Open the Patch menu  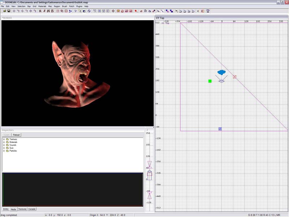[x=72, y=6]
